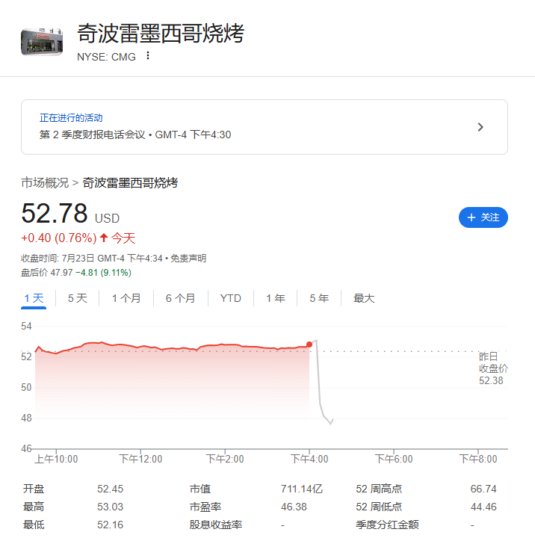Image resolution: width=535 pixels, height=541 pixels.
Task: Click the 52.78 current price value
Action: point(55,213)
